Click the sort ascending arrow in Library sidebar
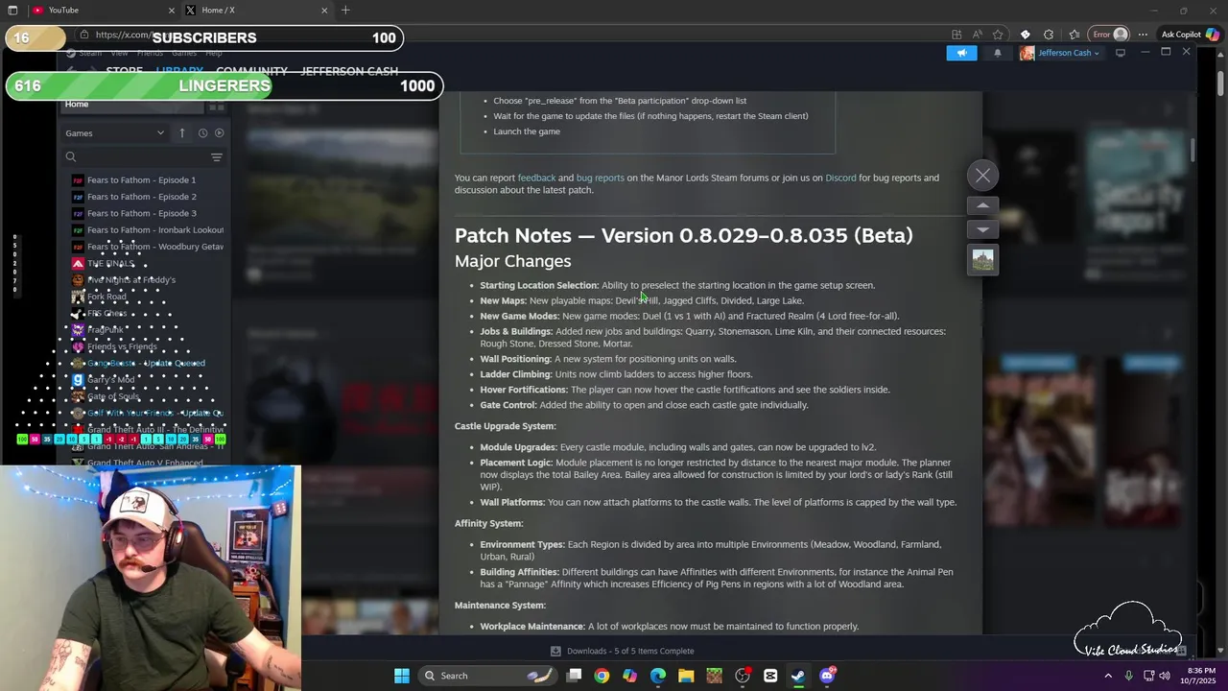The width and height of the screenshot is (1228, 691). [x=181, y=133]
